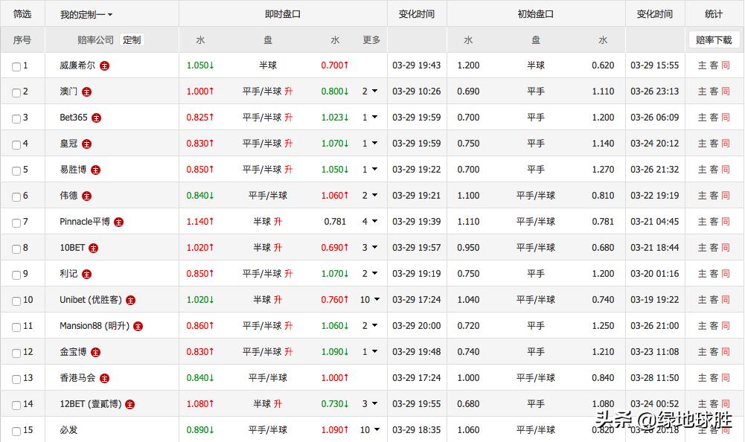The image size is (745, 442).
Task: Open the 我的定制一 dropdown
Action: 84,13
